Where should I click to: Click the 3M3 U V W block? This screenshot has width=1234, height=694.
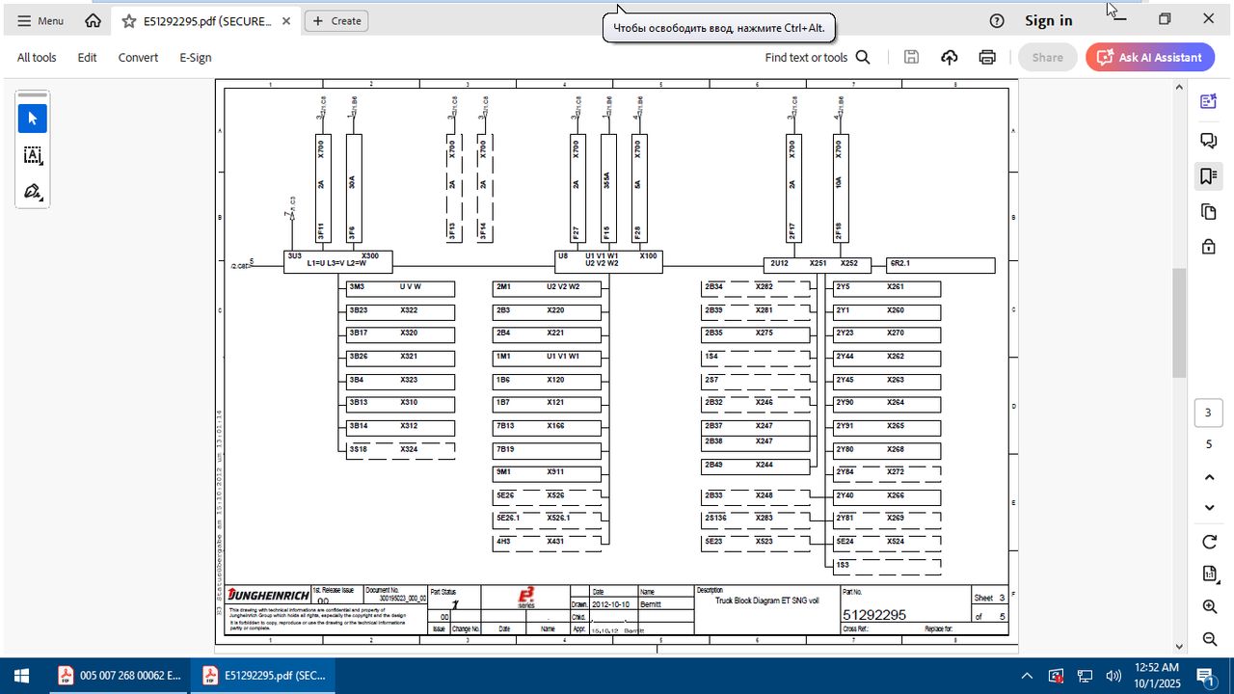coord(401,287)
